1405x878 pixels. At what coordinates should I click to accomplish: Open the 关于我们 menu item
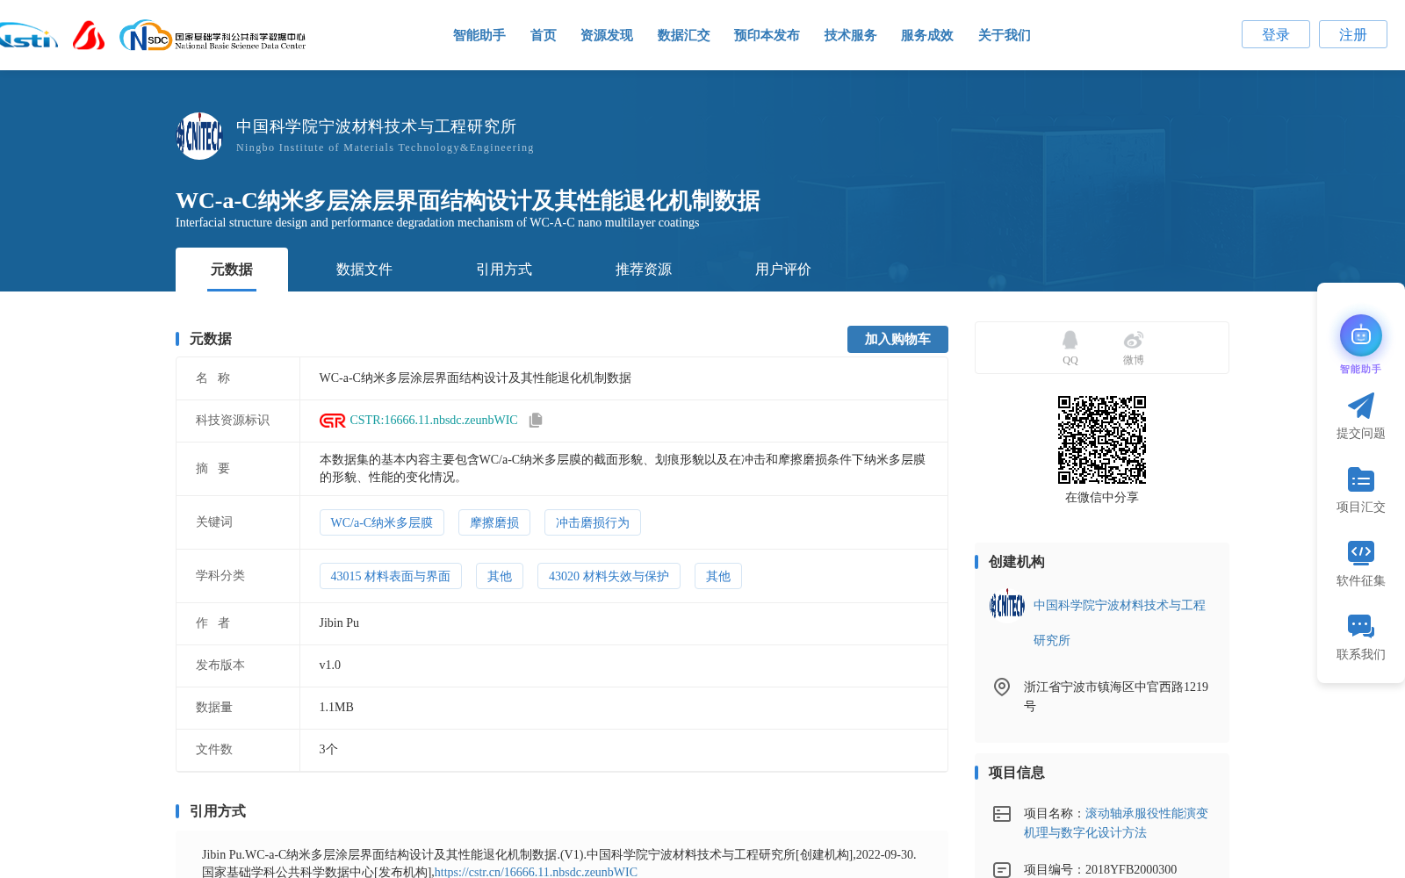click(1004, 35)
